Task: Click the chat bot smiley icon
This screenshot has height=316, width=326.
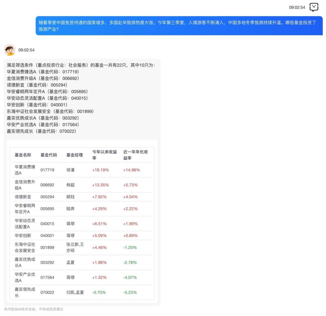Action: coord(314,7)
